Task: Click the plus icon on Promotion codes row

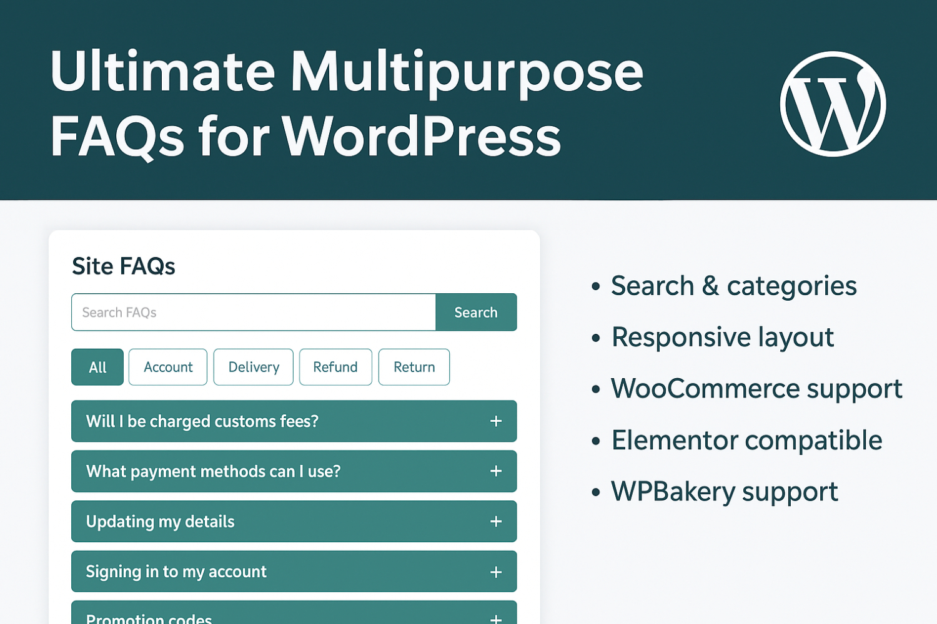Action: click(496, 618)
